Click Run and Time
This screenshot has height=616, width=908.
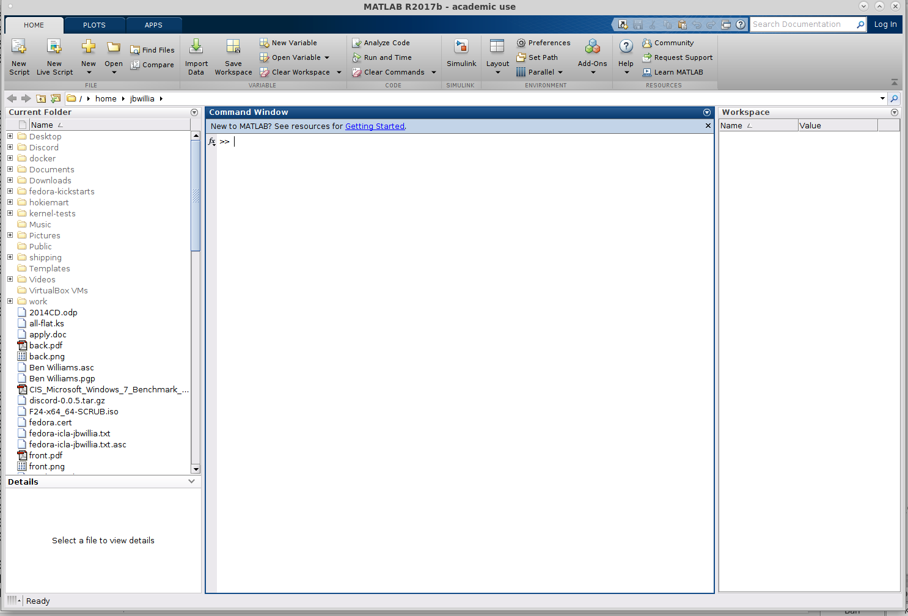[382, 57]
